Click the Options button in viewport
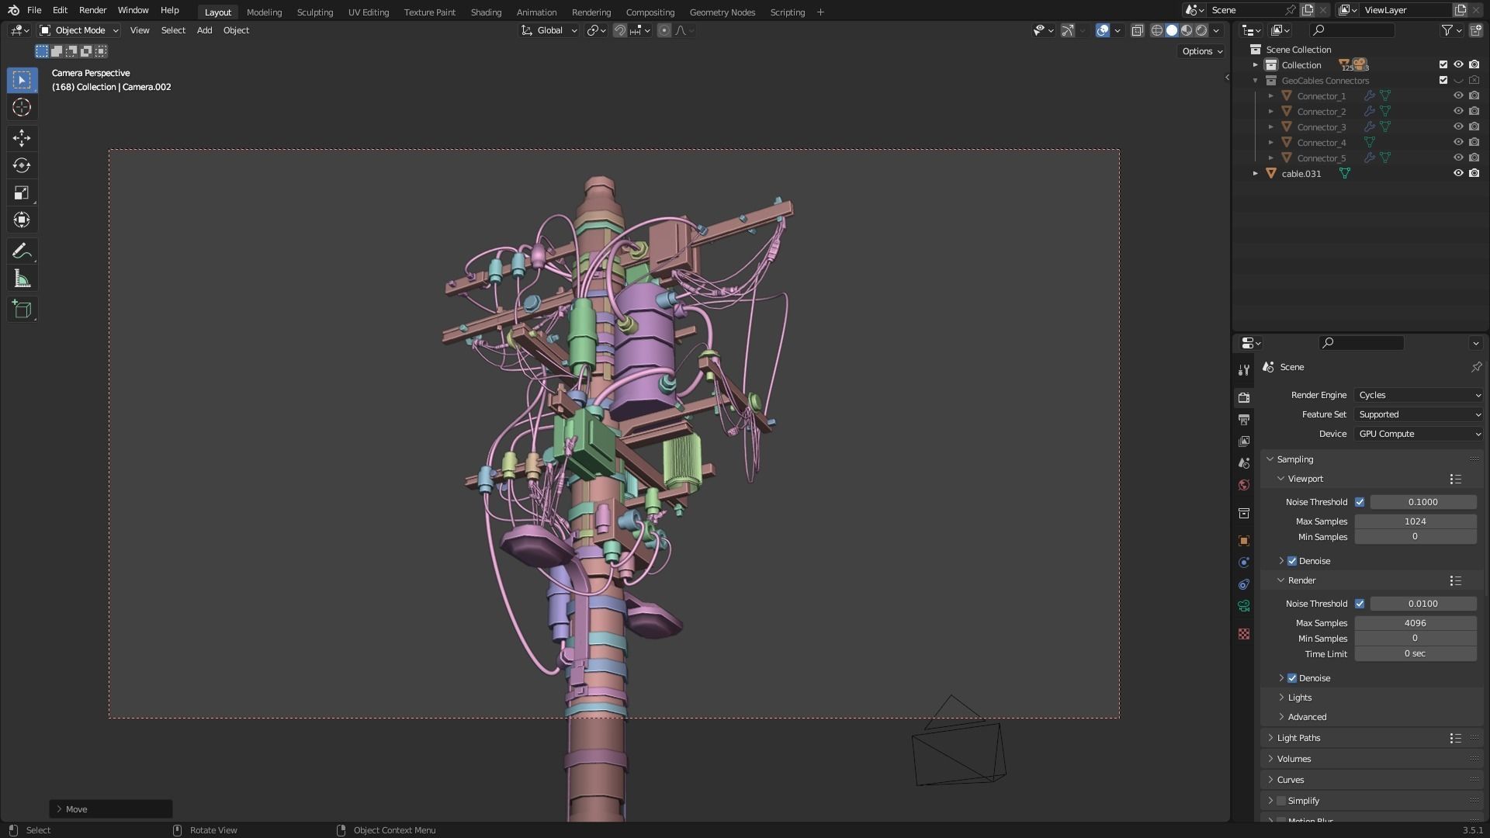This screenshot has width=1490, height=838. [x=1201, y=51]
